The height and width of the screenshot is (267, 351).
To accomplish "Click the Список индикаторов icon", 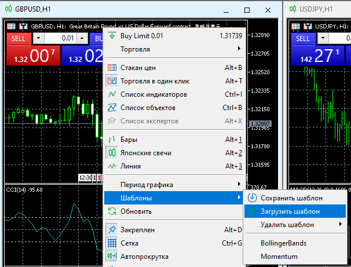I will (x=112, y=94).
